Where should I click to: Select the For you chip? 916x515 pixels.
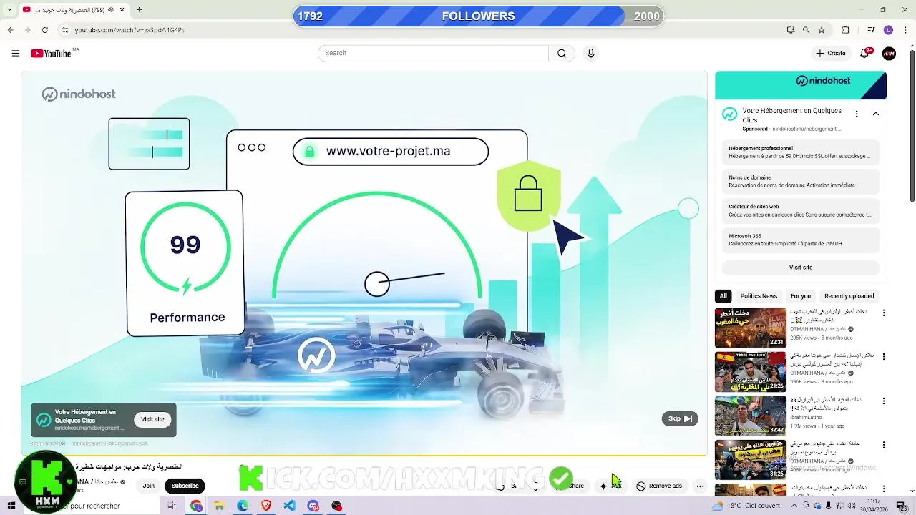click(801, 296)
